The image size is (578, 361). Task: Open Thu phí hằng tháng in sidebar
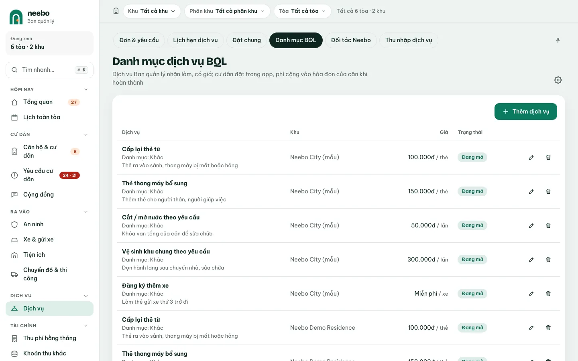[x=49, y=339]
